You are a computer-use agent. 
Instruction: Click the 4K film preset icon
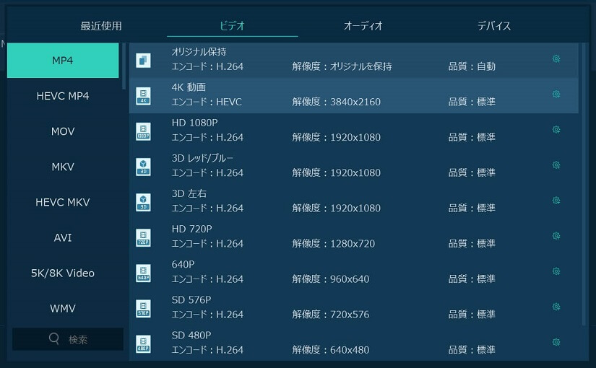pos(143,96)
